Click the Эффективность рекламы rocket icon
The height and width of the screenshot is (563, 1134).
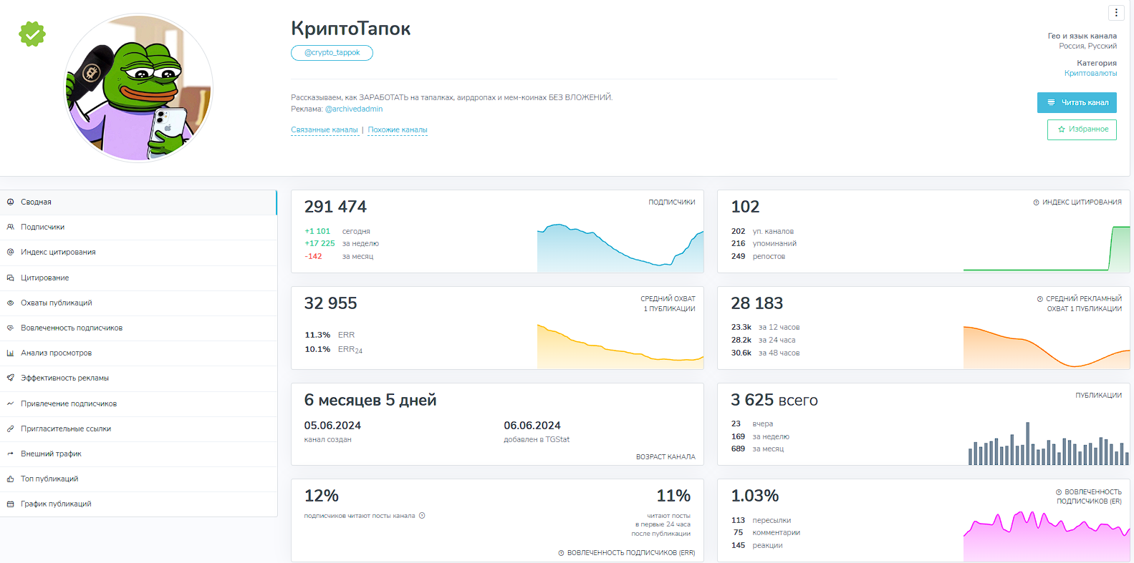click(x=10, y=378)
